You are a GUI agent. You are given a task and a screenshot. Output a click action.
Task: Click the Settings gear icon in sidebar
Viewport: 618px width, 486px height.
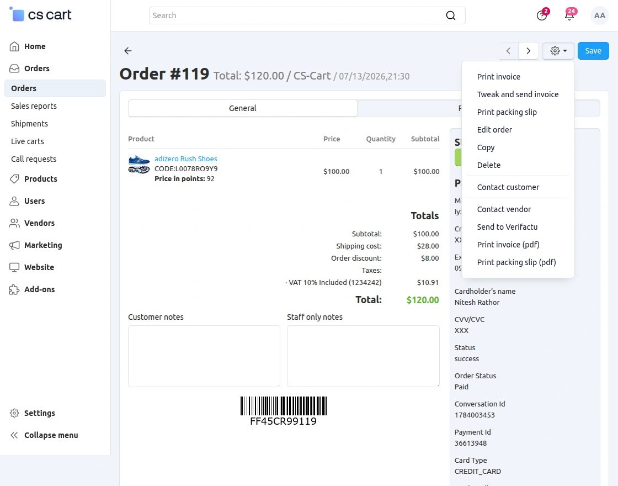pyautogui.click(x=14, y=414)
